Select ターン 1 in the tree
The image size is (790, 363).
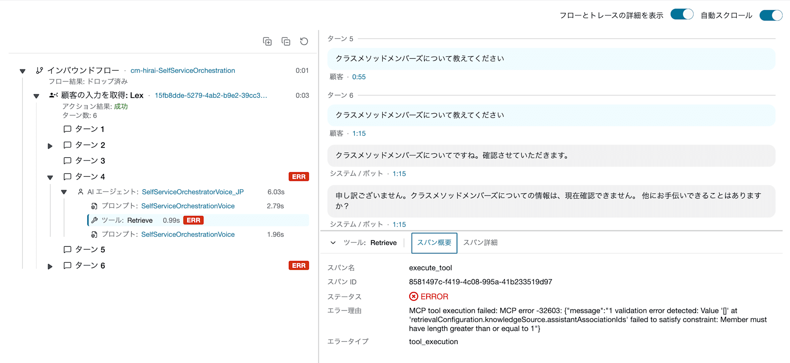90,129
